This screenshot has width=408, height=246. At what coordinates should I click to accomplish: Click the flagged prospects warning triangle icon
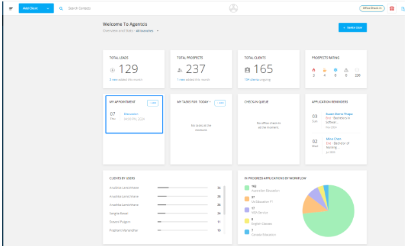tap(346, 70)
